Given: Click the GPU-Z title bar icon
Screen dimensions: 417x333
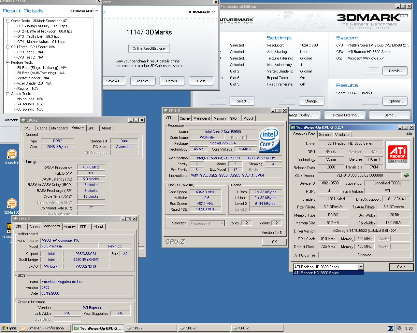Looking at the screenshot, I should (x=293, y=127).
